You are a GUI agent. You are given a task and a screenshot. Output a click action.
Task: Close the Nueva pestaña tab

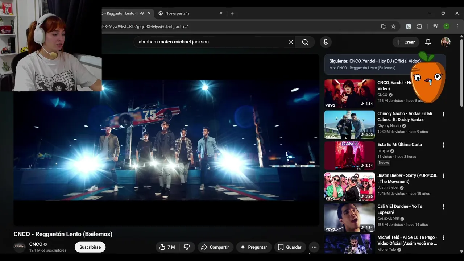click(221, 13)
